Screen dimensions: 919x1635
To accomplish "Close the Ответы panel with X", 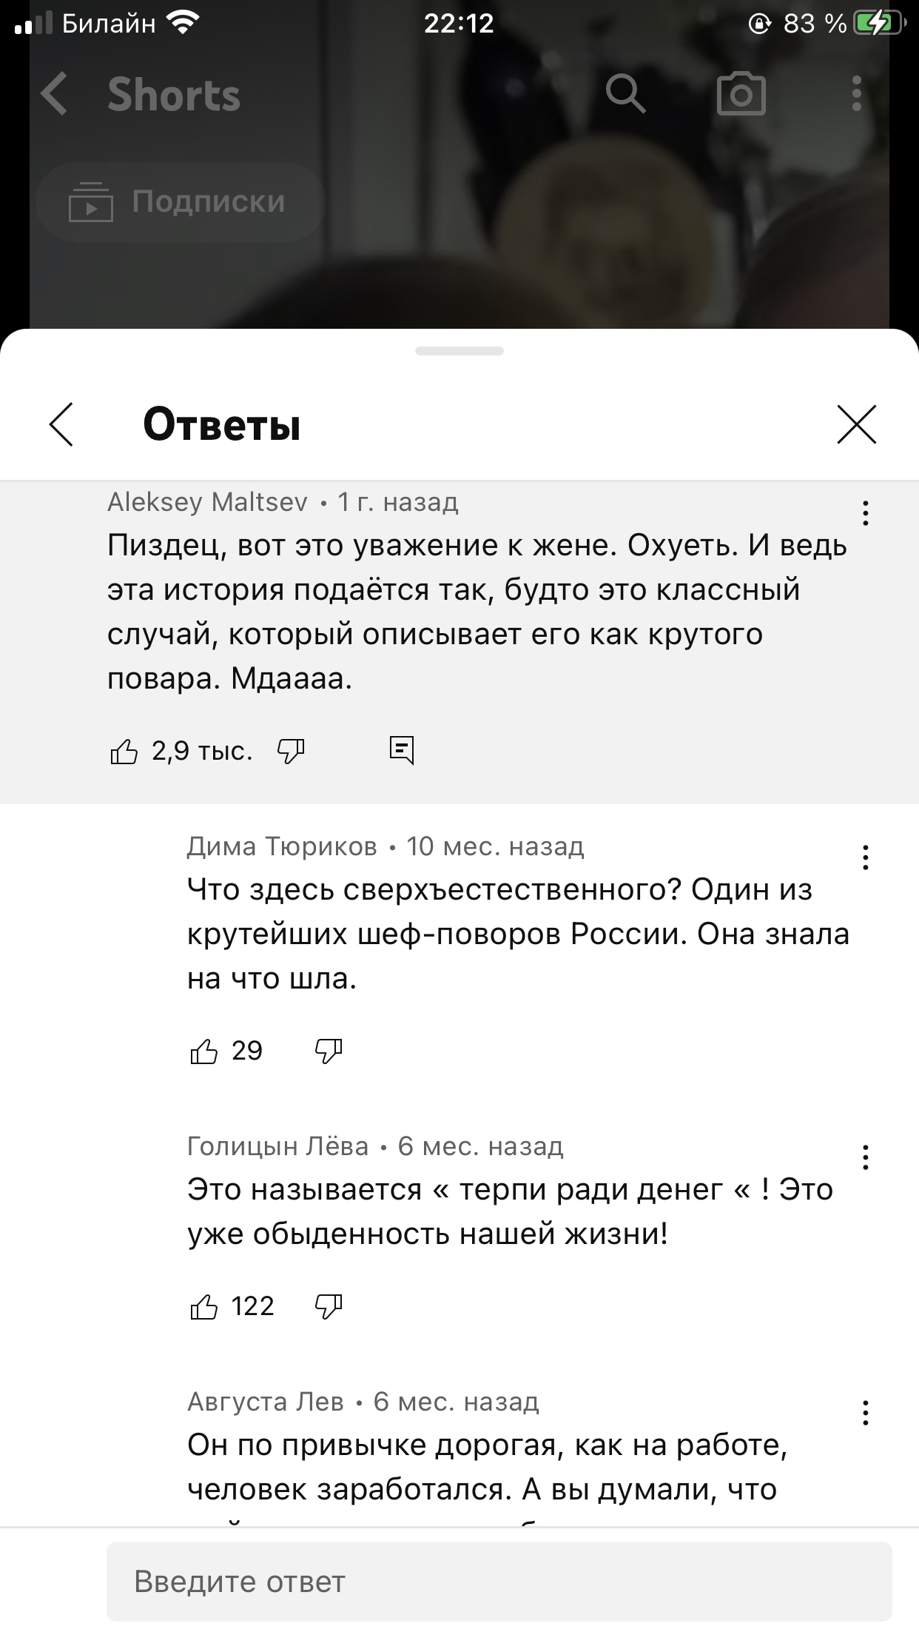I will point(856,424).
